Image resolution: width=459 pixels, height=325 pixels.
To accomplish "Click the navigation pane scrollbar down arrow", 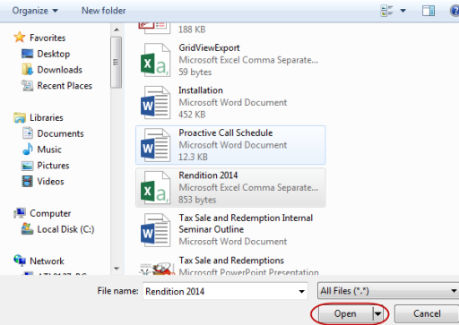I will point(117,269).
